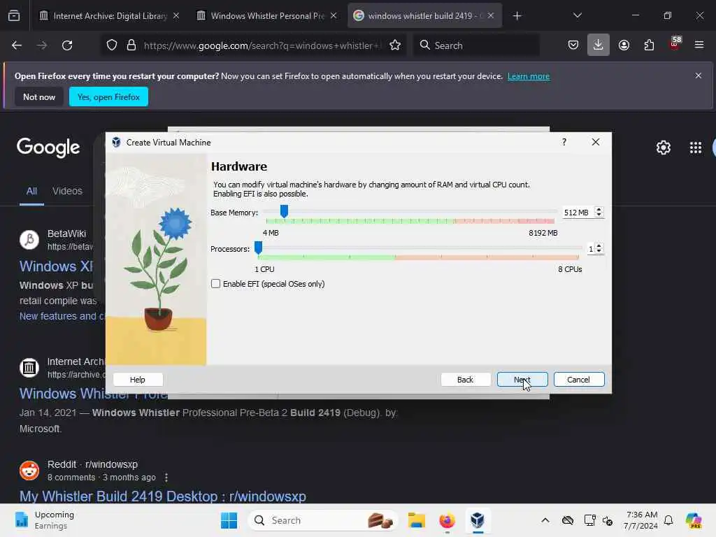
Task: Open My Whistler Build 2419 Desktop result
Action: point(162,496)
